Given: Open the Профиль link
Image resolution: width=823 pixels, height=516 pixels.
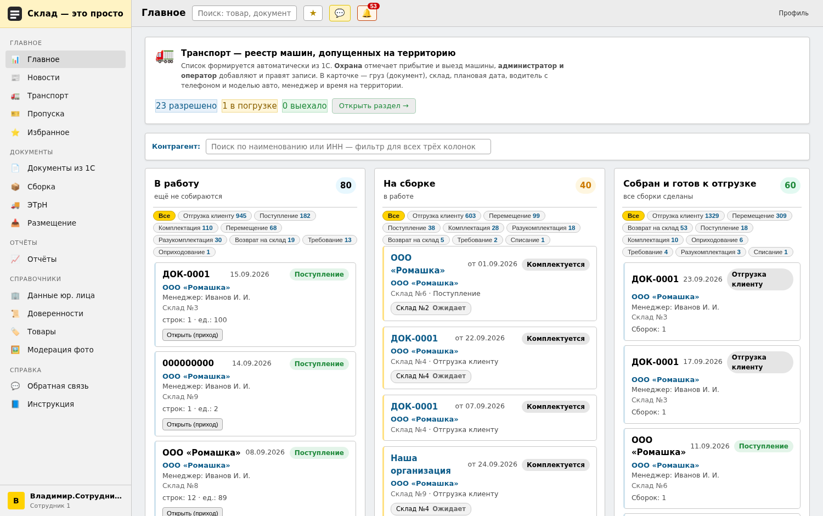Looking at the screenshot, I should [x=793, y=13].
